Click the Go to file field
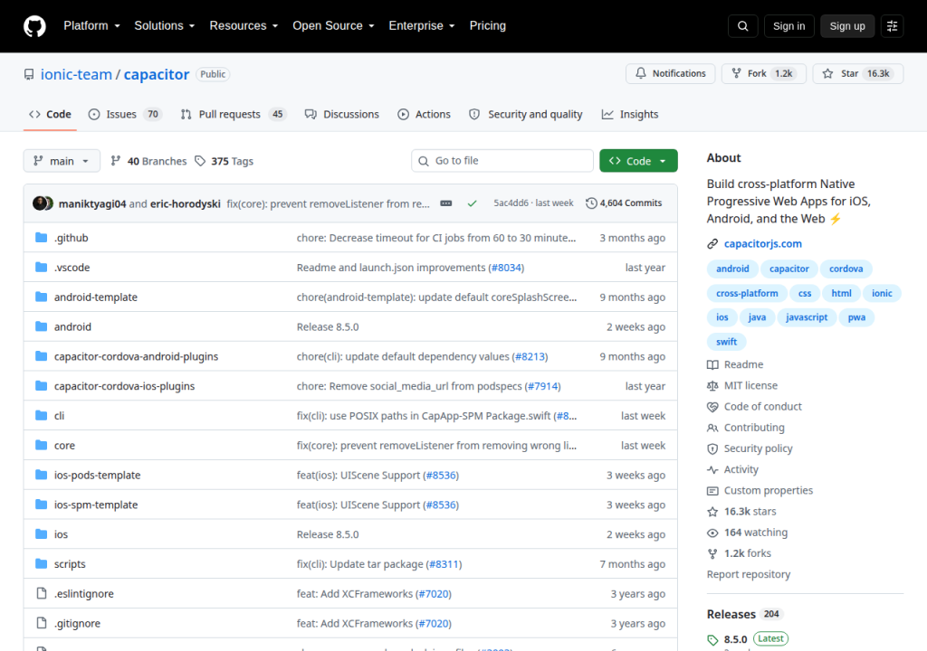Screen dimensions: 927x651 coord(502,161)
